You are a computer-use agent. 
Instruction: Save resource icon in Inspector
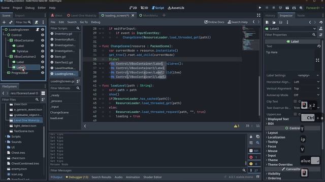[x=280, y=22]
